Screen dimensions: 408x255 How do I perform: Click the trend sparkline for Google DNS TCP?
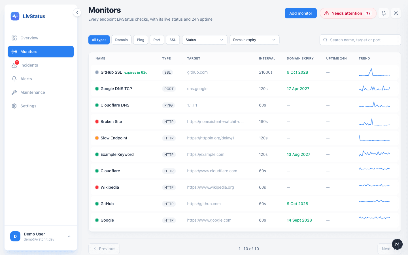tap(375, 89)
